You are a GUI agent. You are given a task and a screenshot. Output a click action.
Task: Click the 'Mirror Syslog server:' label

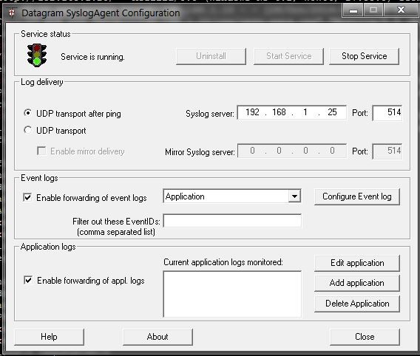click(x=200, y=152)
